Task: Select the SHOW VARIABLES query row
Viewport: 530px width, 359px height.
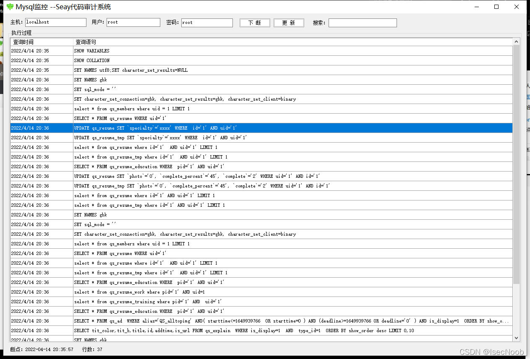Action: click(x=168, y=50)
